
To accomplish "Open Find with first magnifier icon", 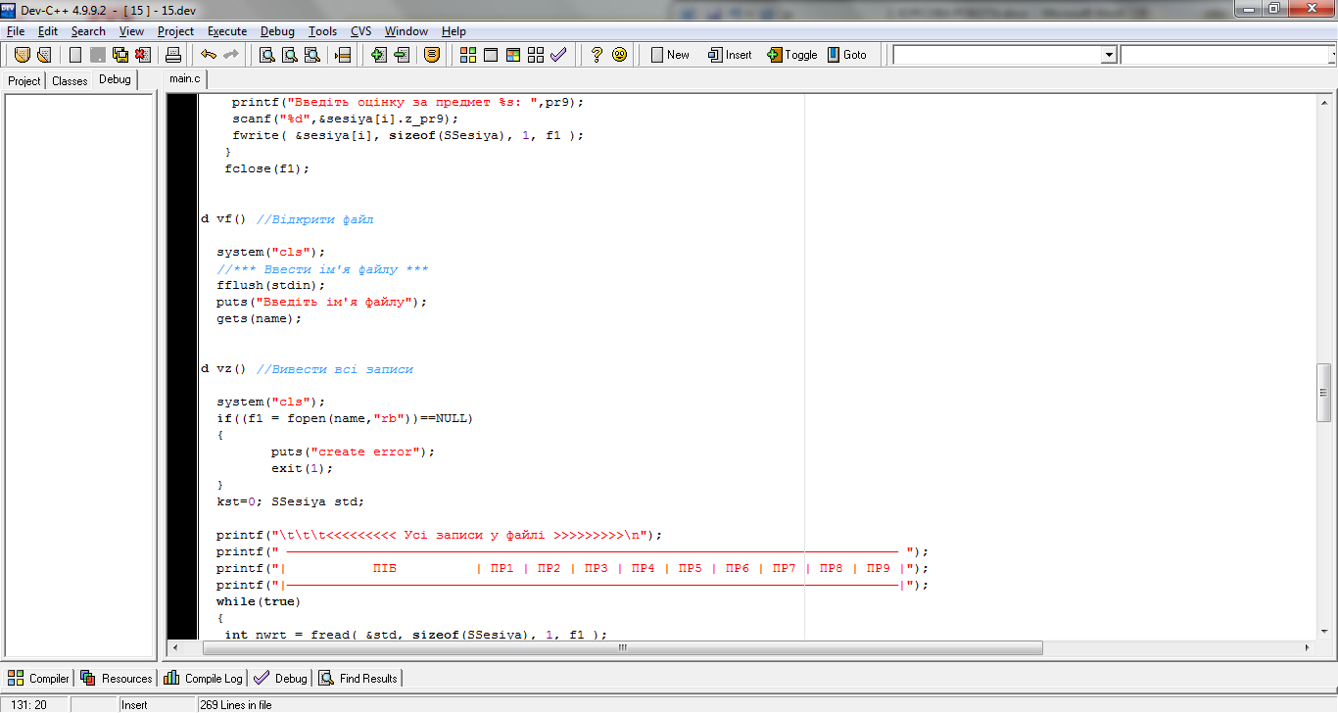I will coord(266,55).
